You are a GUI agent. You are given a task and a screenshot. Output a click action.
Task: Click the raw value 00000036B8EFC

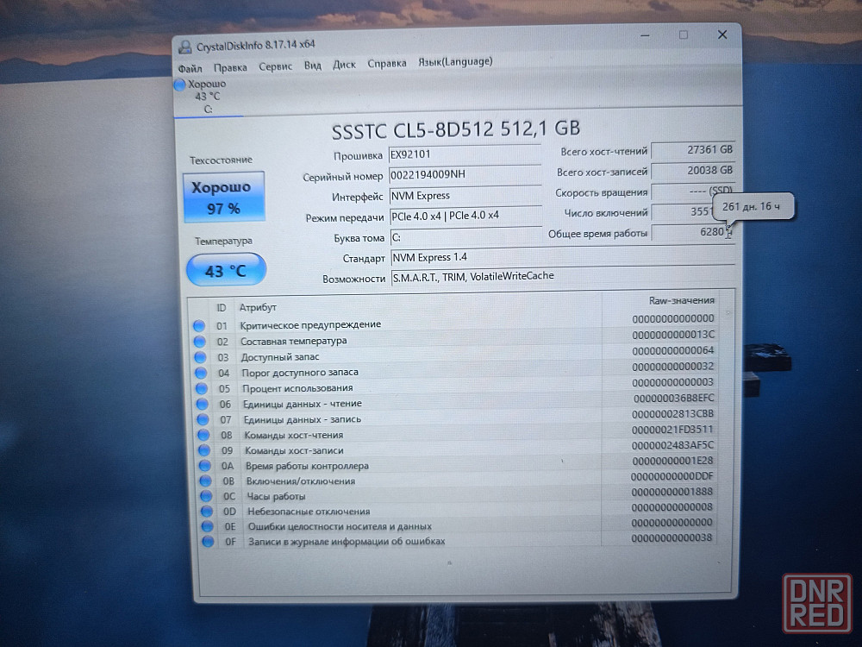tap(673, 398)
